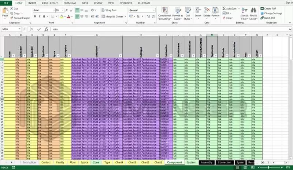The image size is (293, 170).
Task: Open Conditional Formatting menu
Action: (x=164, y=13)
